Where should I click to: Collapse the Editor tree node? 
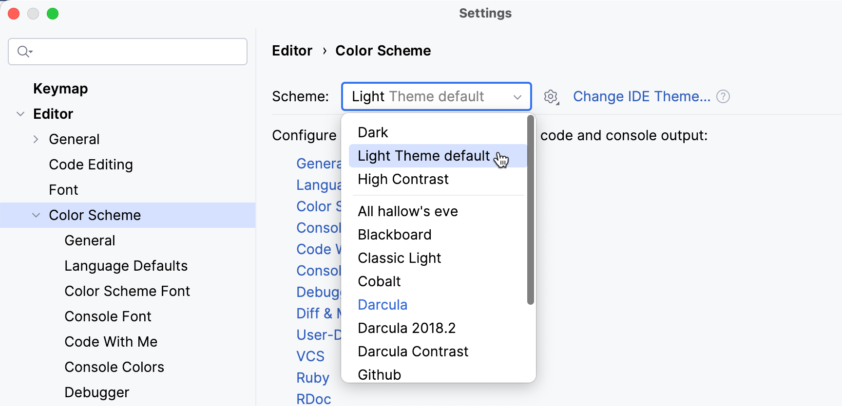20,113
